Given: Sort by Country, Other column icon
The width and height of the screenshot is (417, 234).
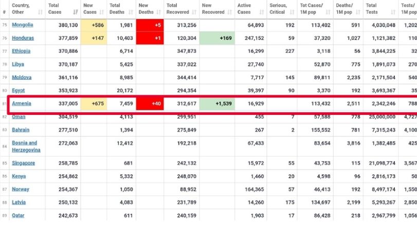Looking at the screenshot, I should click(40, 12).
